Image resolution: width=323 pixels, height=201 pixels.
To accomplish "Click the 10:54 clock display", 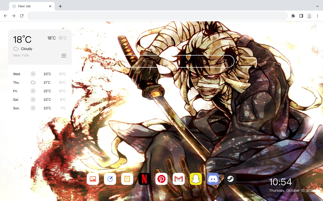I will coord(280,182).
